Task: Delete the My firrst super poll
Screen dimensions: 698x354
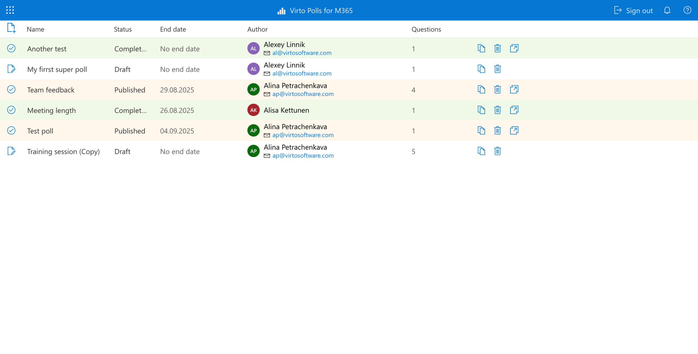Action: pyautogui.click(x=497, y=69)
